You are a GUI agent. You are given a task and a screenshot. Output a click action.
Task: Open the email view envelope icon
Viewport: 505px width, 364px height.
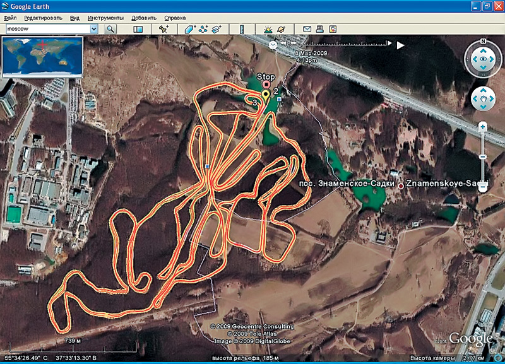click(307, 29)
